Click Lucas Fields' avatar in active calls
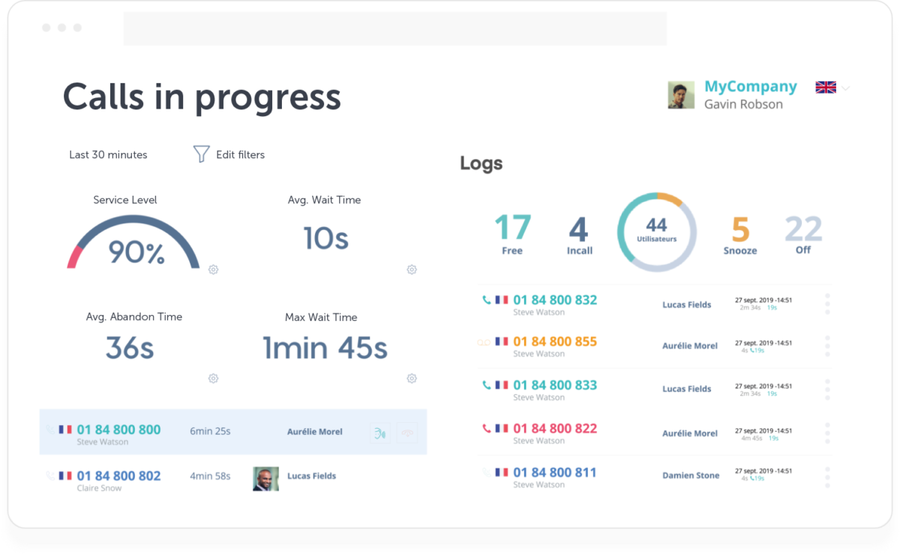 tap(265, 479)
